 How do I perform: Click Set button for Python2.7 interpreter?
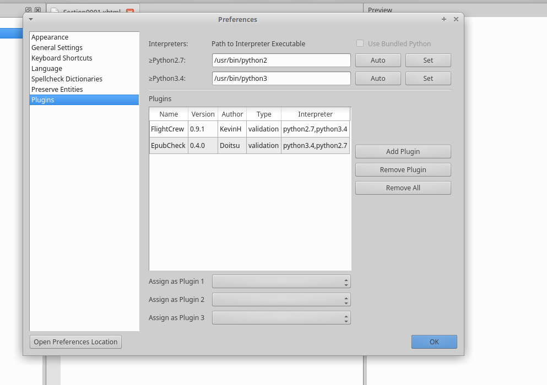pyautogui.click(x=428, y=61)
